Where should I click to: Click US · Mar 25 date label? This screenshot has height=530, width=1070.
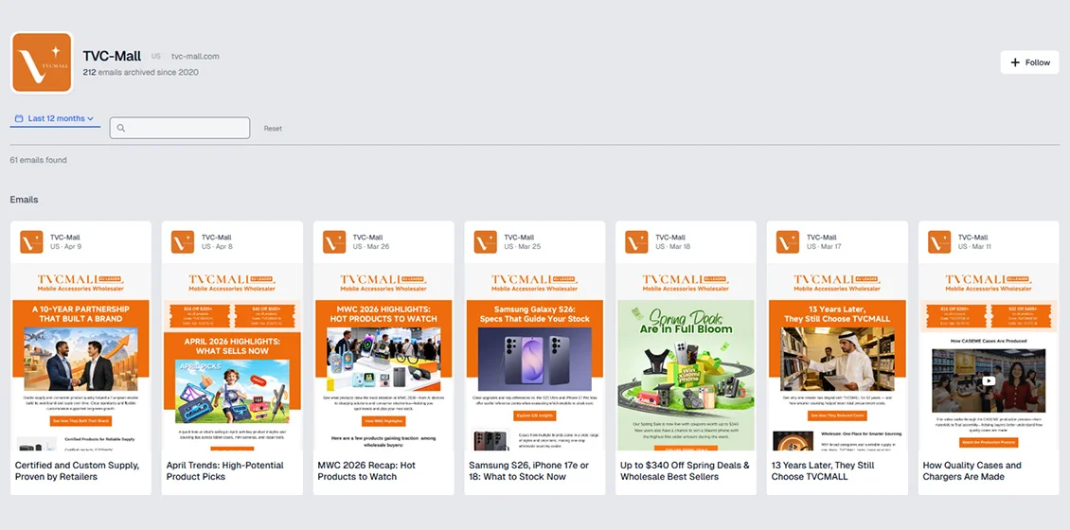[523, 246]
